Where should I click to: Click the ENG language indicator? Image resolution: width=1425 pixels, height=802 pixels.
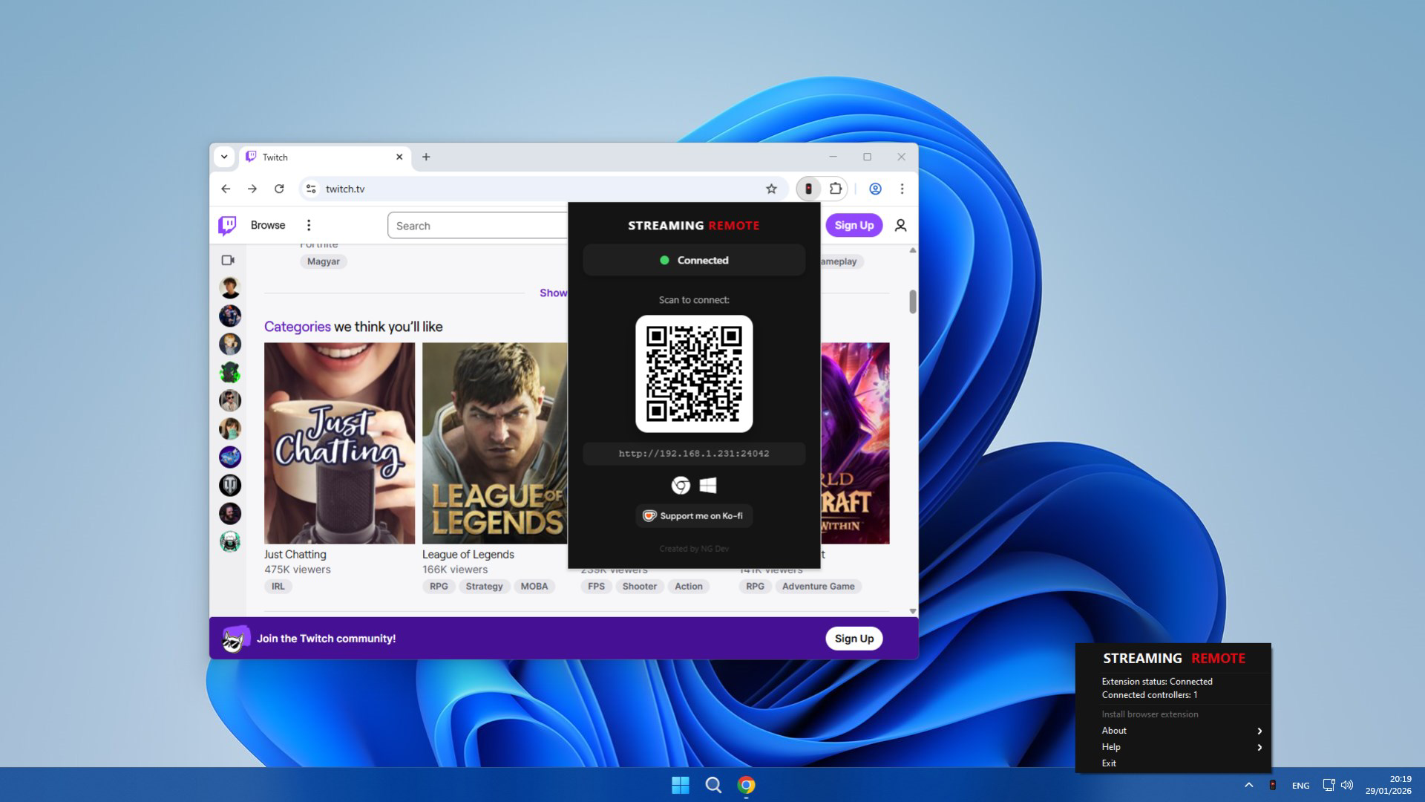click(1301, 786)
